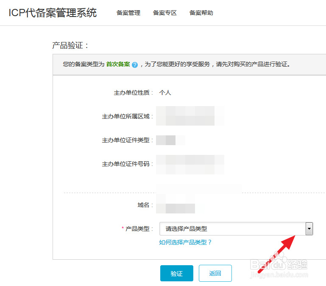This screenshot has height=286, width=326.
Task: Click the blurred 域名 value
Action: coord(176,205)
